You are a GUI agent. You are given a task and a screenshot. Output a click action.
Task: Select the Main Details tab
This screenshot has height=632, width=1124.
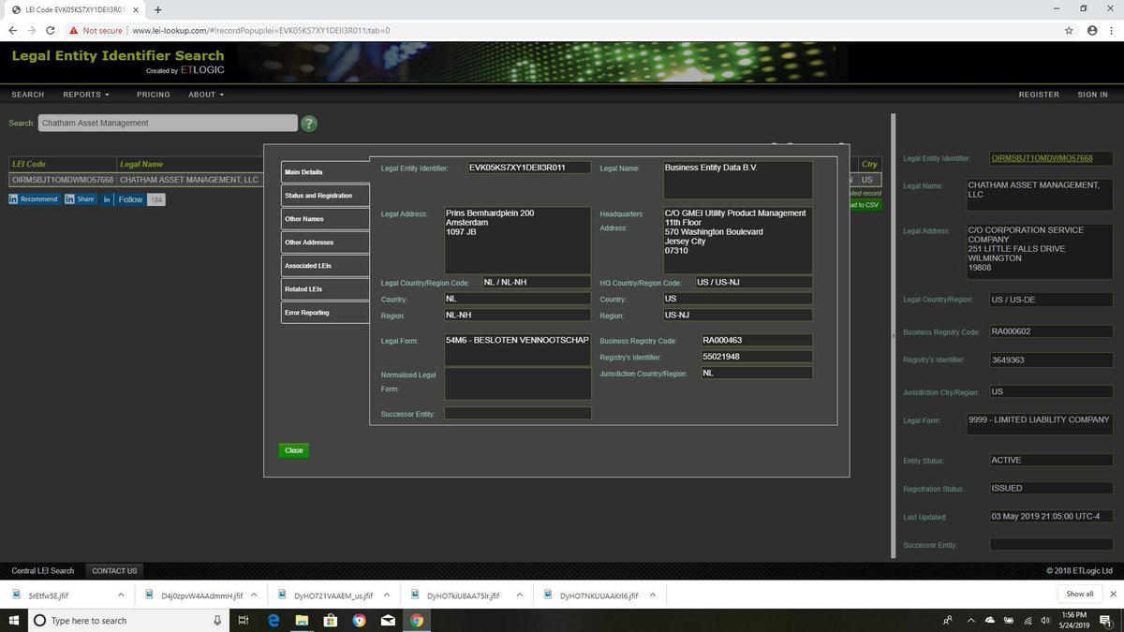325,172
